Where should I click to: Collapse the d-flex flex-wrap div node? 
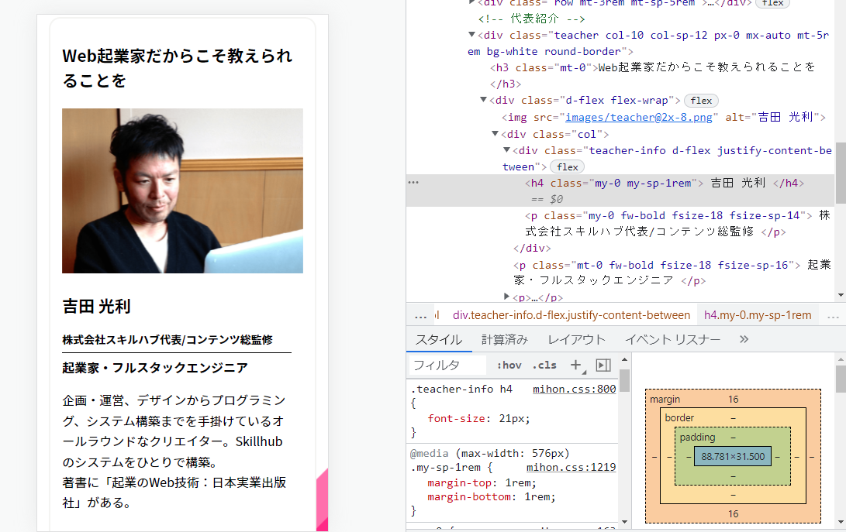click(x=483, y=100)
